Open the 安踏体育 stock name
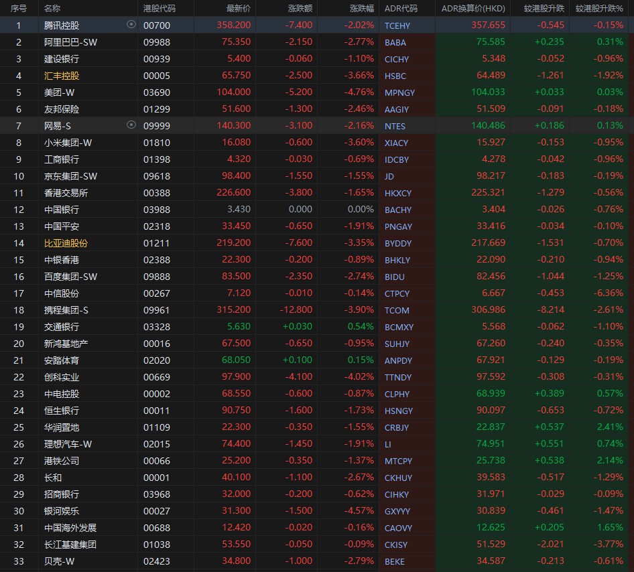The image size is (634, 572). (62, 361)
